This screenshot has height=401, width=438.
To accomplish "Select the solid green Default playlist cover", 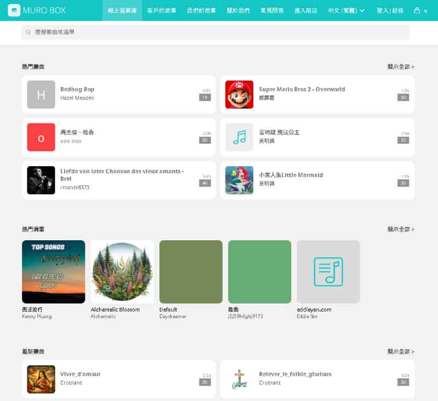I will click(x=191, y=272).
